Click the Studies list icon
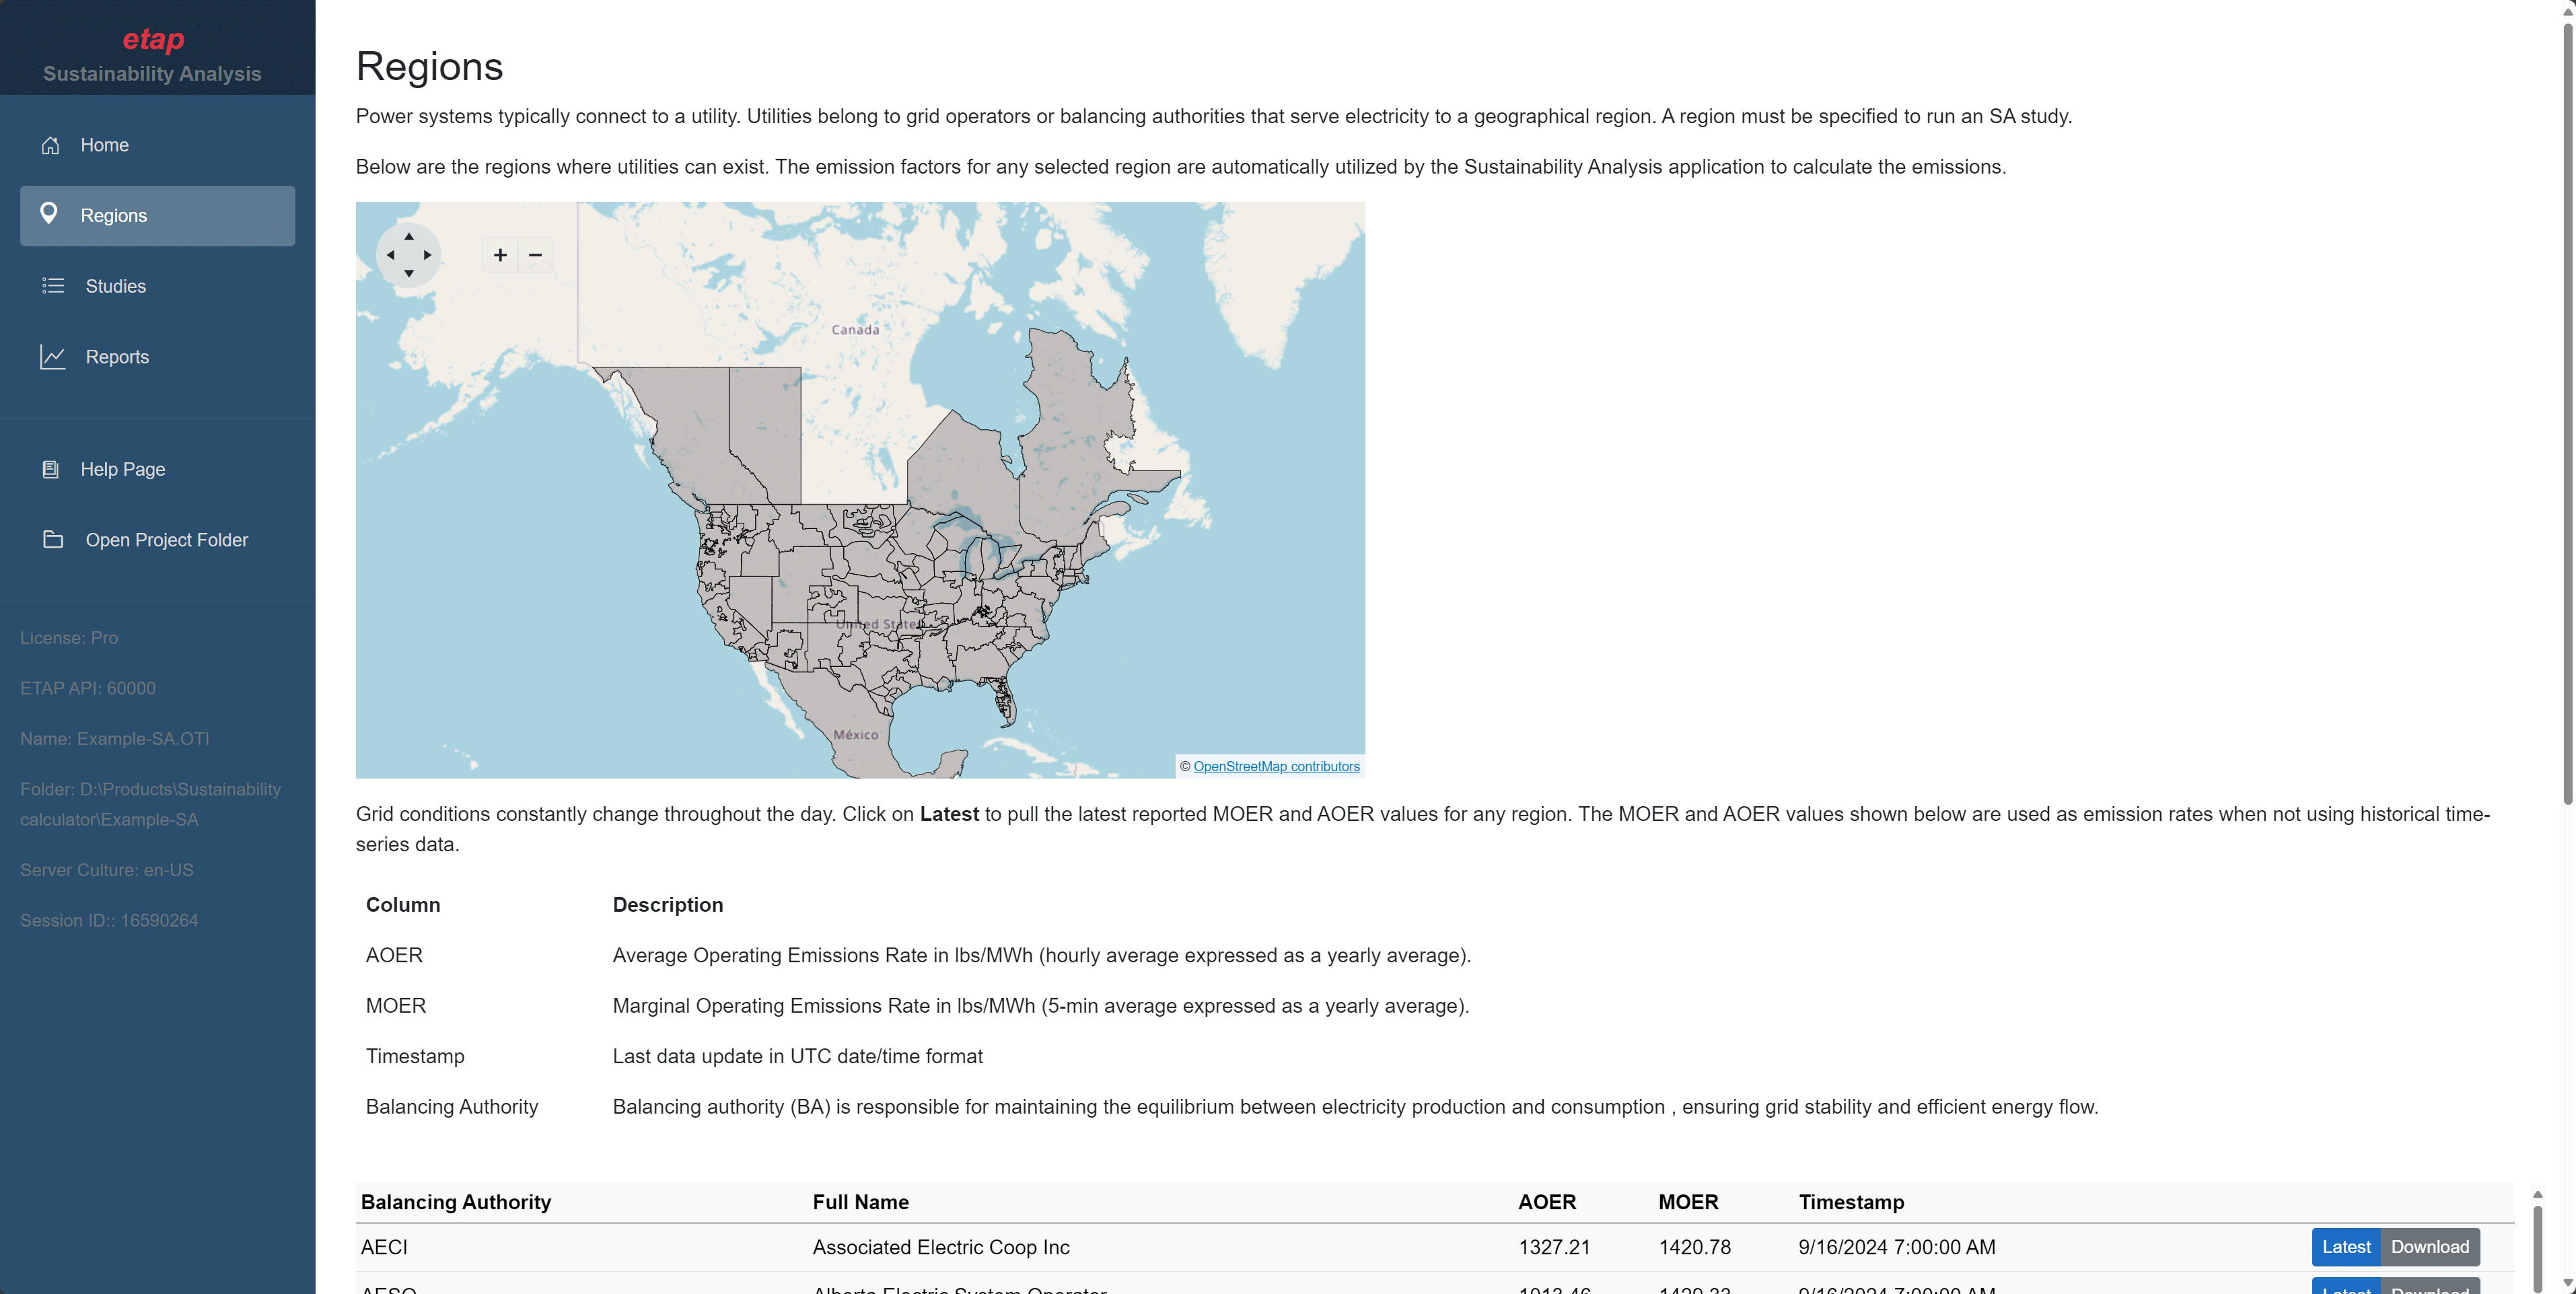The image size is (2576, 1294). pos(53,286)
